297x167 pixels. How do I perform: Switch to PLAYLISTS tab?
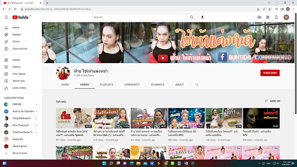click(107, 84)
